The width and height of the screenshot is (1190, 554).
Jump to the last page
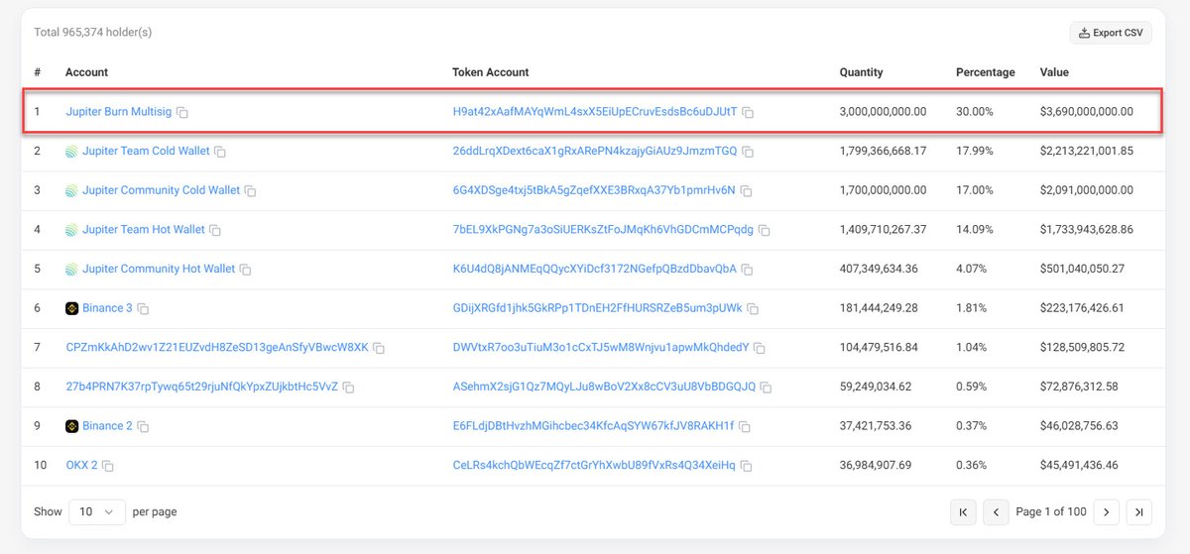pyautogui.click(x=1139, y=512)
